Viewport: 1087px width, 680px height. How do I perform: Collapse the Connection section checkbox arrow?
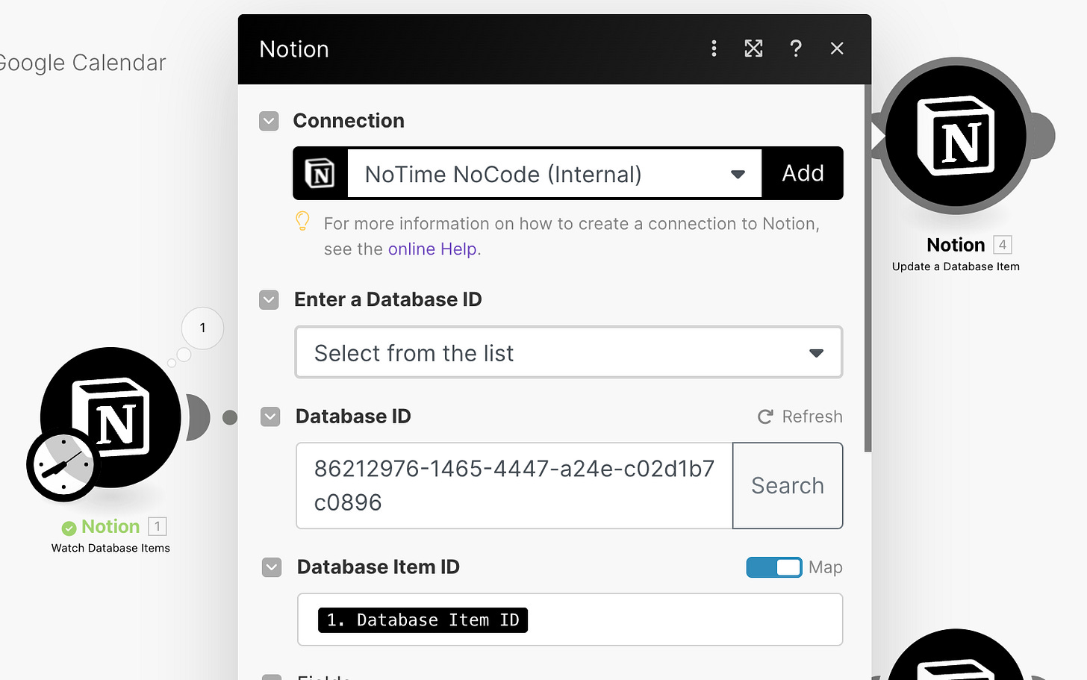point(269,121)
